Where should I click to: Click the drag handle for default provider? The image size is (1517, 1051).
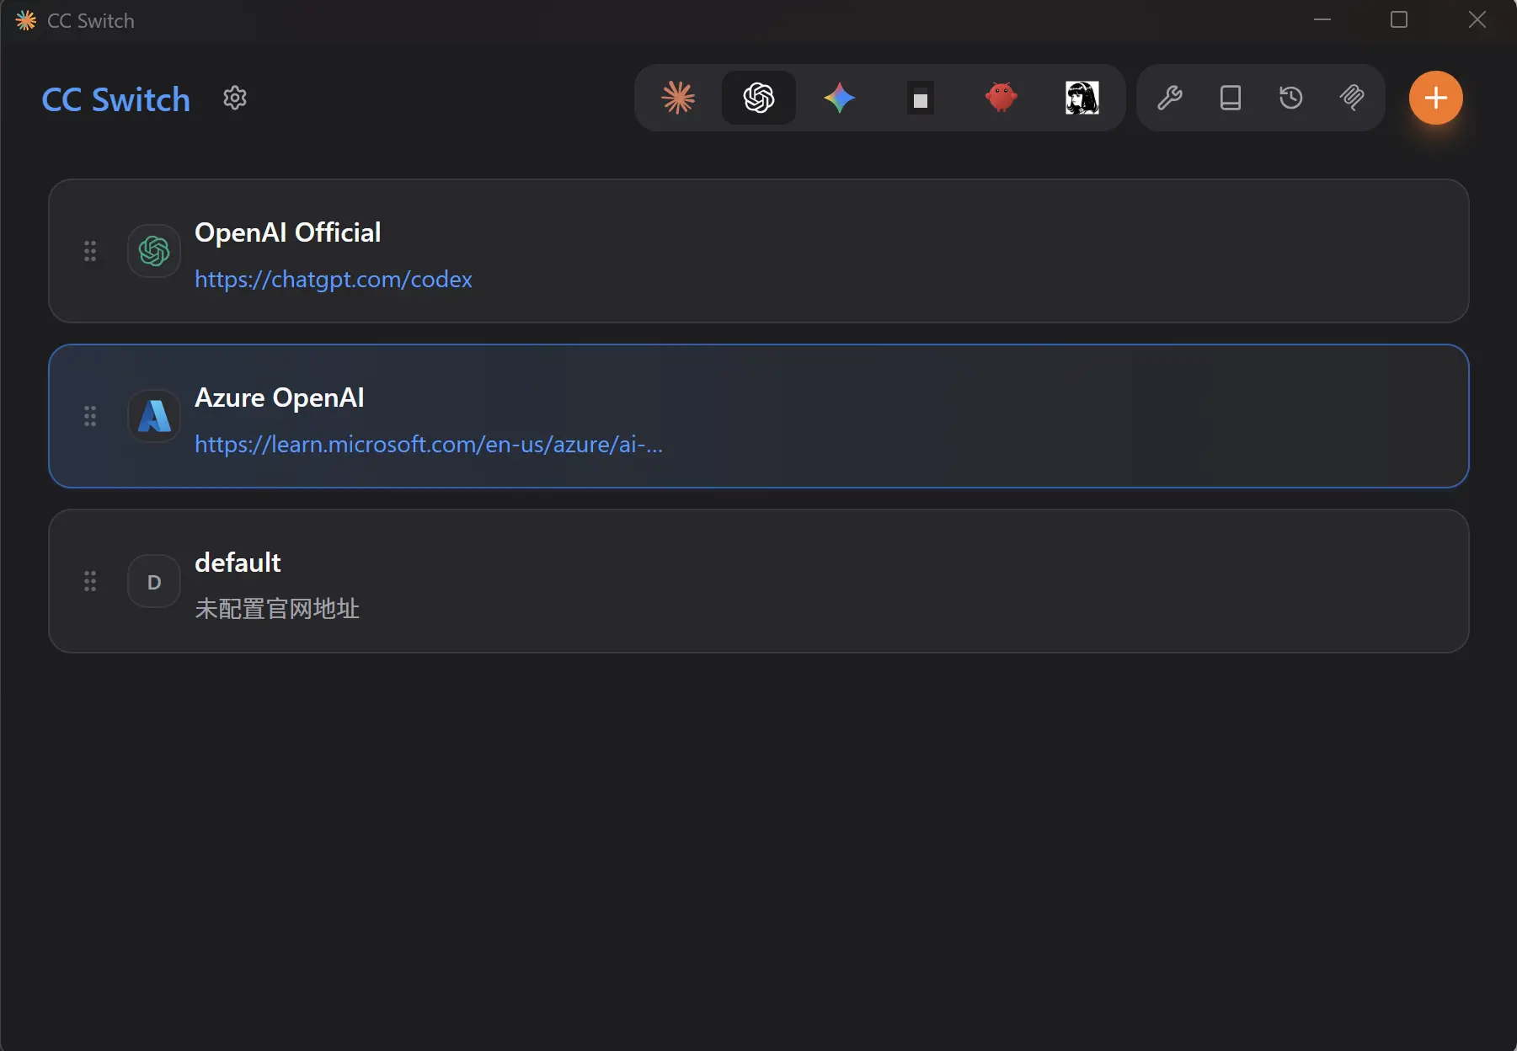coord(90,581)
